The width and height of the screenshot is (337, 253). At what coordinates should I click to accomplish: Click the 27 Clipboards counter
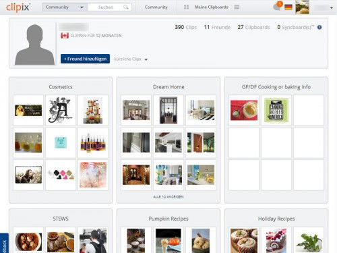click(253, 27)
